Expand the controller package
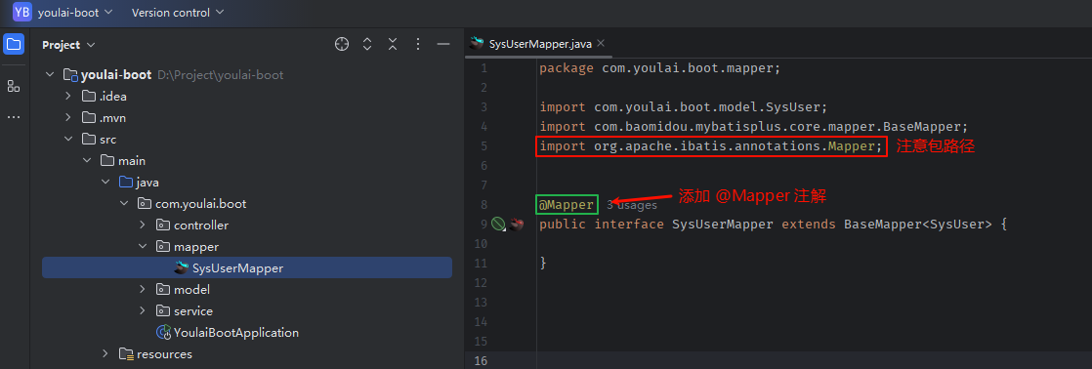 [x=142, y=225]
